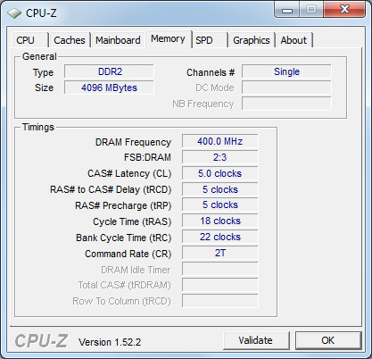372x359 pixels.
Task: Click OK to close CPU-Z
Action: [328, 340]
